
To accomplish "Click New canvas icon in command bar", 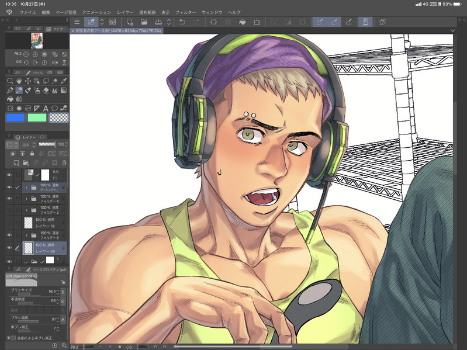I will [x=130, y=22].
